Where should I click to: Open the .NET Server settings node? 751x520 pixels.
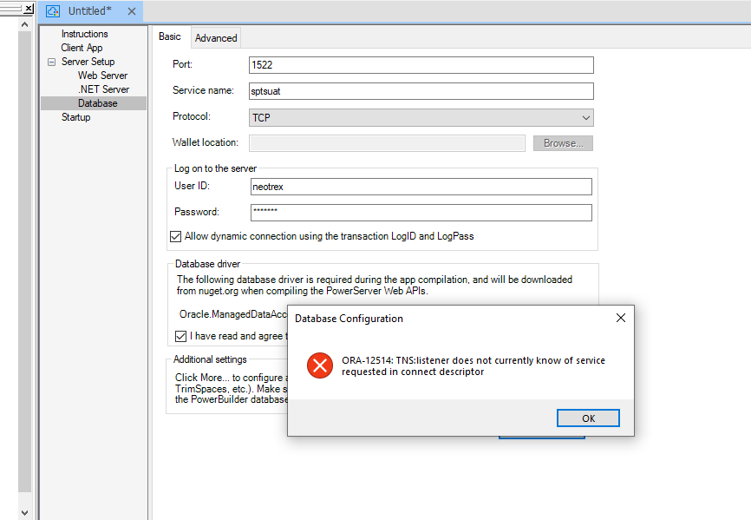tap(103, 89)
